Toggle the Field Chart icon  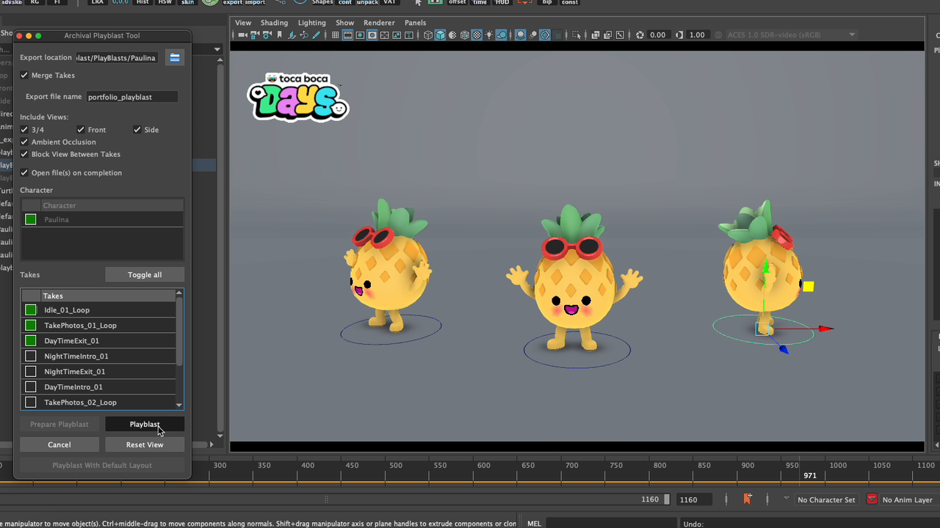(x=384, y=34)
